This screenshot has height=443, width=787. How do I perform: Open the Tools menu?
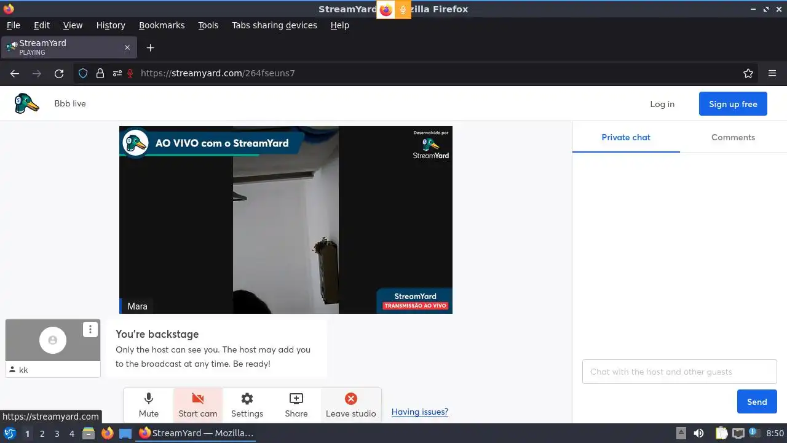click(208, 25)
